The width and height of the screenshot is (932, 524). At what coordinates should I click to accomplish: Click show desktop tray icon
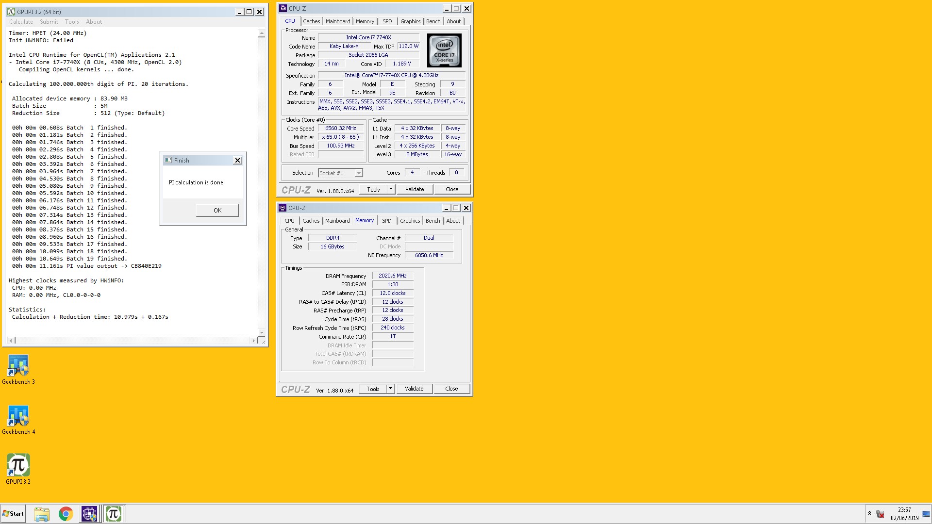tap(926, 514)
